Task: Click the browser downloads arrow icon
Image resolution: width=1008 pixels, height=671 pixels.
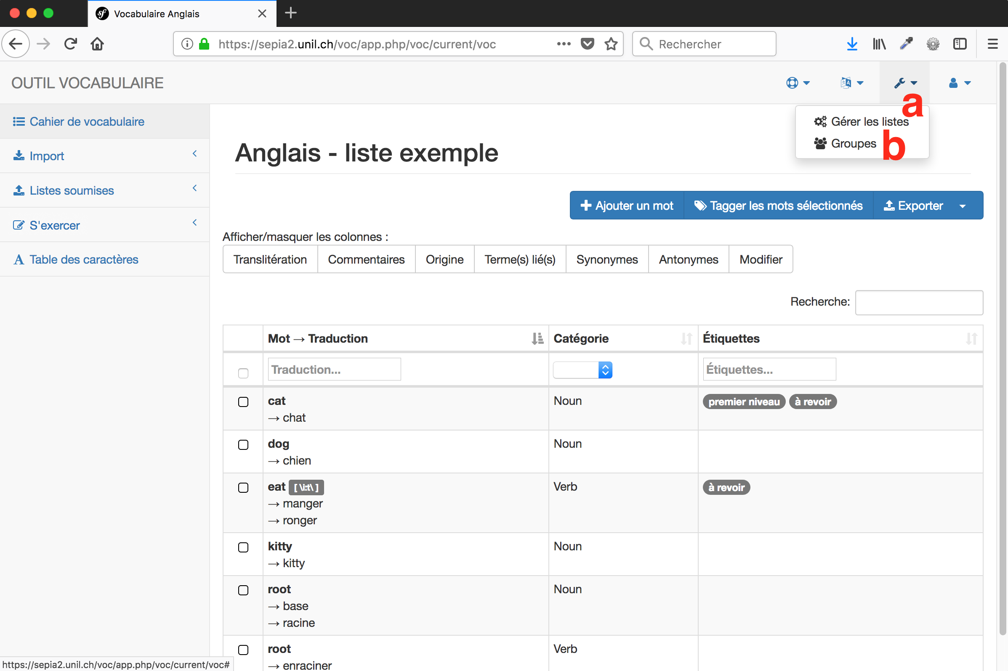Action: coord(851,44)
